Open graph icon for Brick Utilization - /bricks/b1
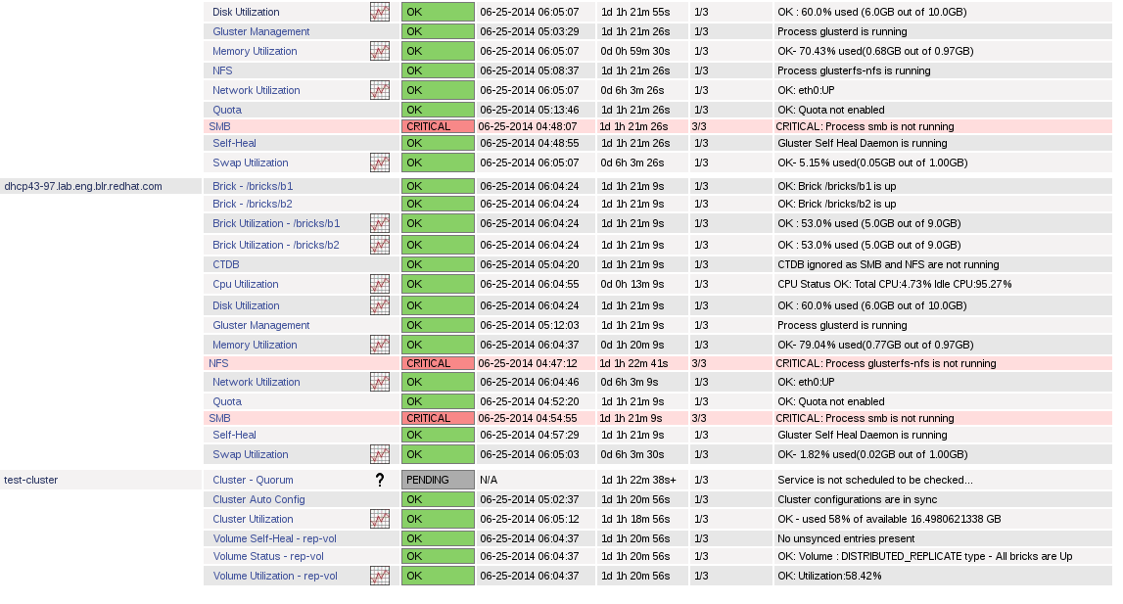Image resolution: width=1123 pixels, height=604 pixels. (380, 223)
